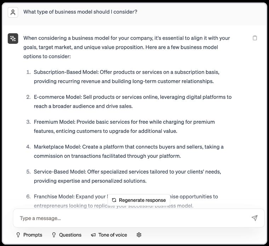269x246 pixels.
Task: Copy the response with the clipboard icon
Action: [x=255, y=38]
